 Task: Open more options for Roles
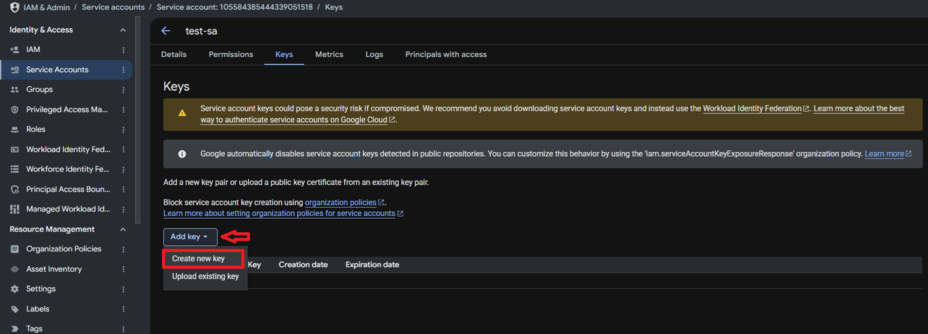tap(123, 129)
